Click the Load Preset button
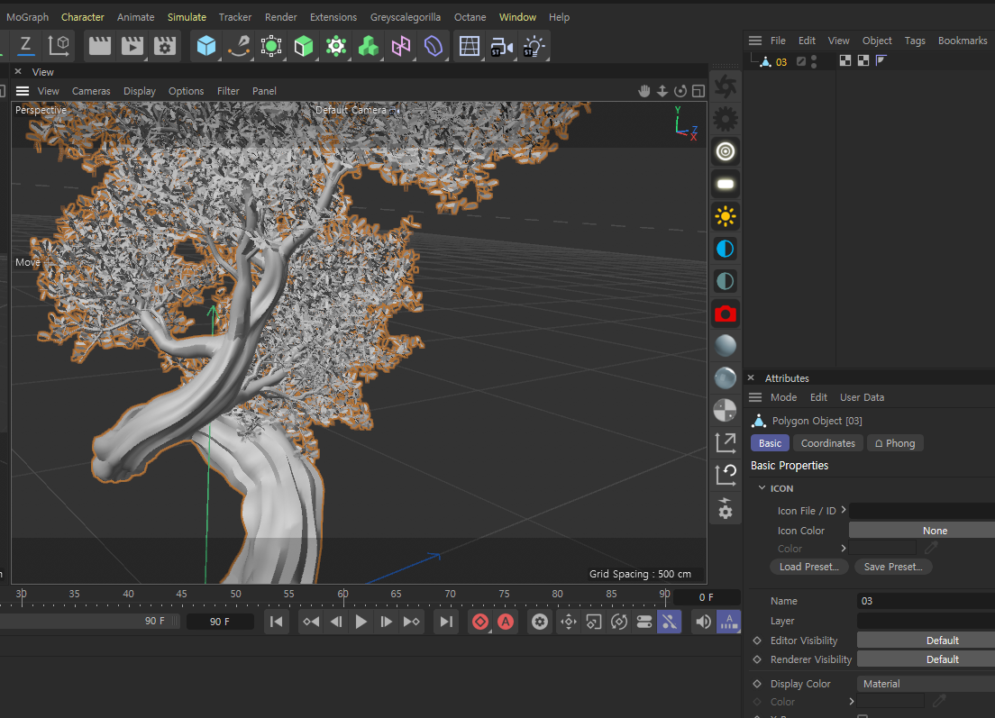Image resolution: width=995 pixels, height=718 pixels. coord(808,567)
